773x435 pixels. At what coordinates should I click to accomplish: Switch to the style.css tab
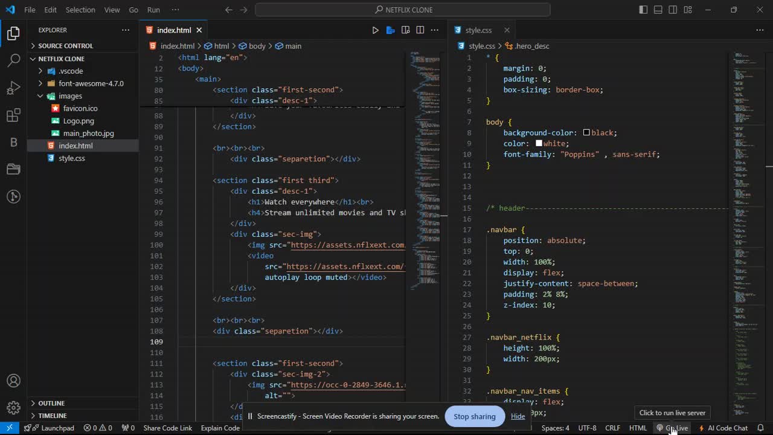[x=478, y=30]
